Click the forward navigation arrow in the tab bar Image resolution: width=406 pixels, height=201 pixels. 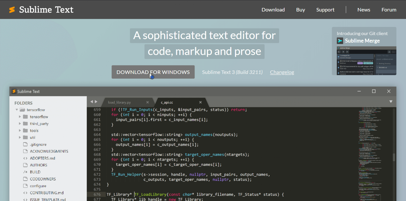pos(96,101)
